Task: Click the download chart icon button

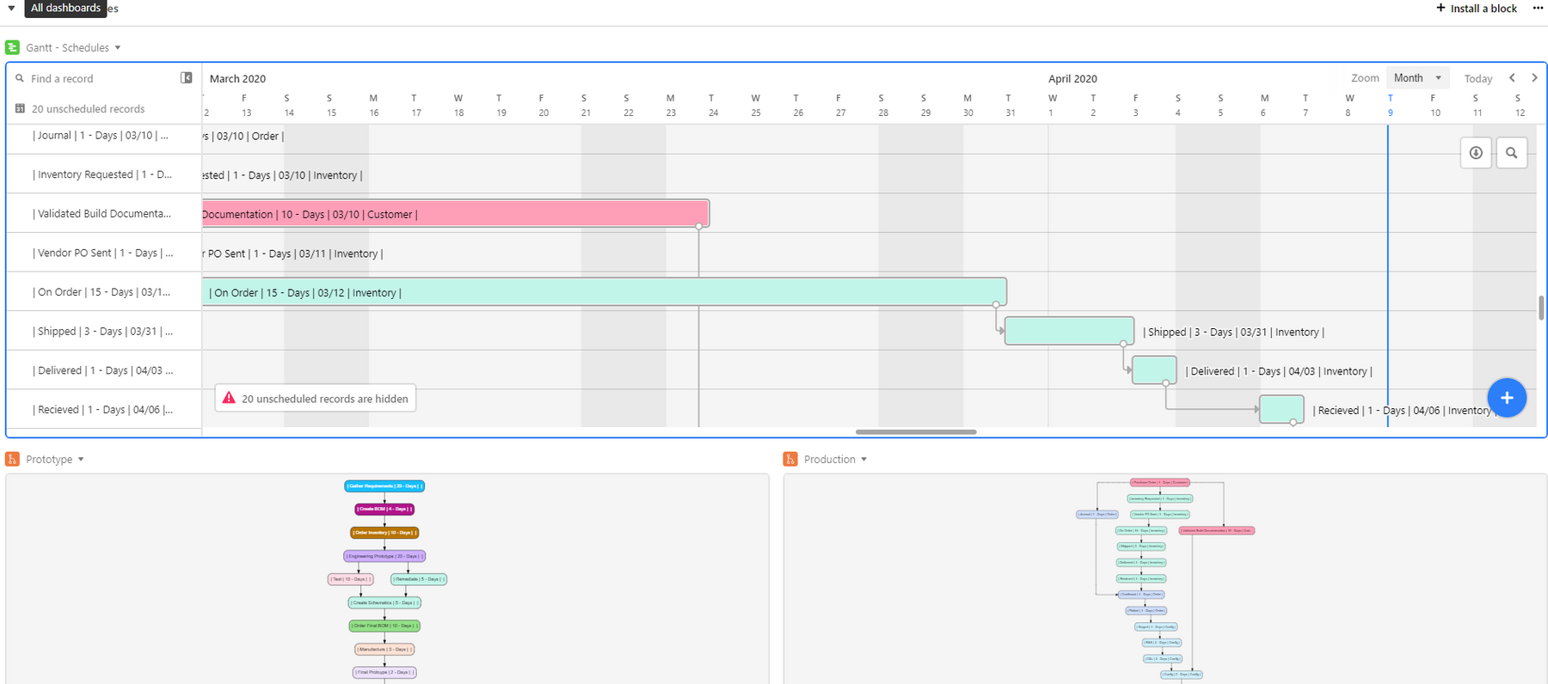Action: [x=1476, y=153]
